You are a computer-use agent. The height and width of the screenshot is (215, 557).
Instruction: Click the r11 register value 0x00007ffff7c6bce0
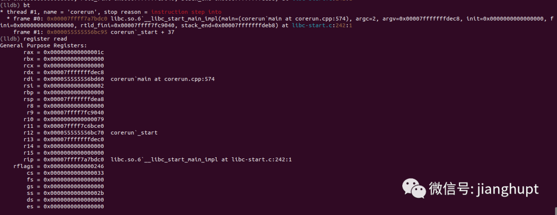74,126
